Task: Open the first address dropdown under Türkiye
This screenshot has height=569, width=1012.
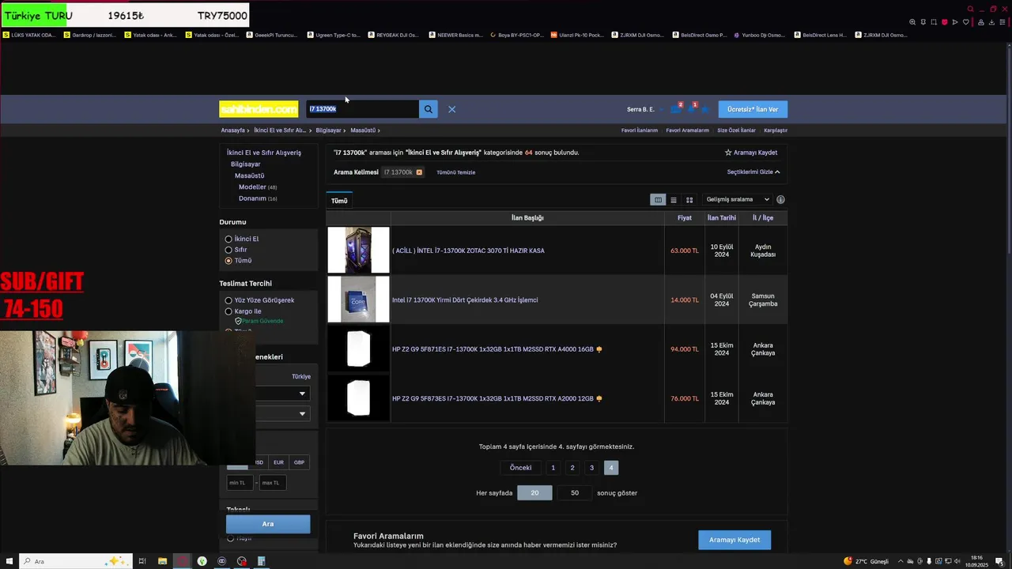Action: (281, 394)
